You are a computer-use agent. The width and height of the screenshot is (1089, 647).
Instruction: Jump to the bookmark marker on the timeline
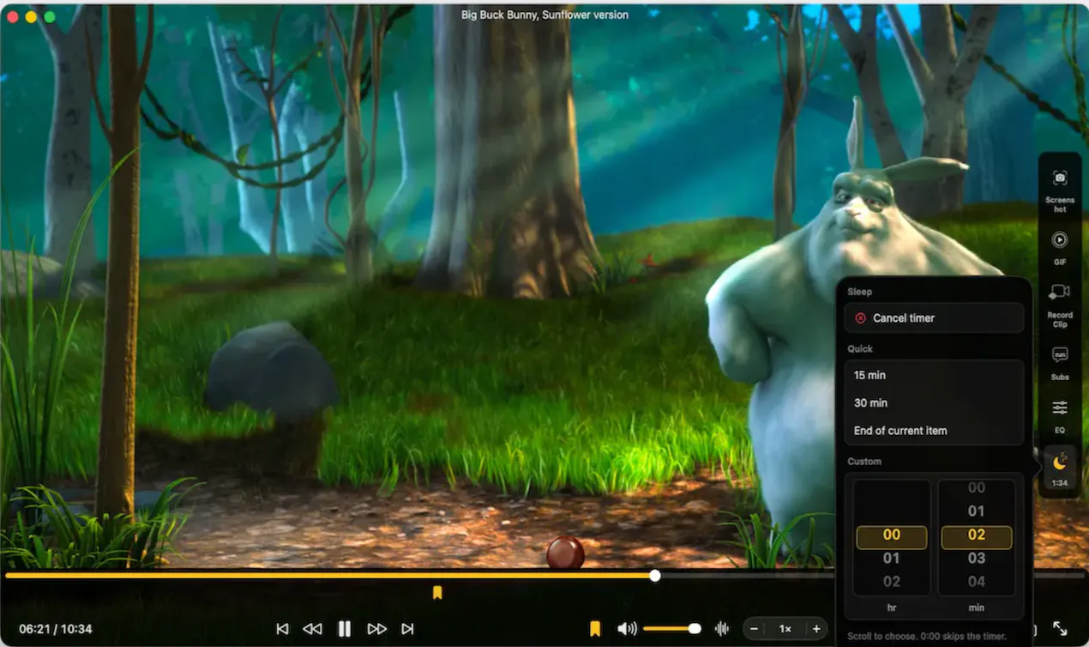click(437, 592)
